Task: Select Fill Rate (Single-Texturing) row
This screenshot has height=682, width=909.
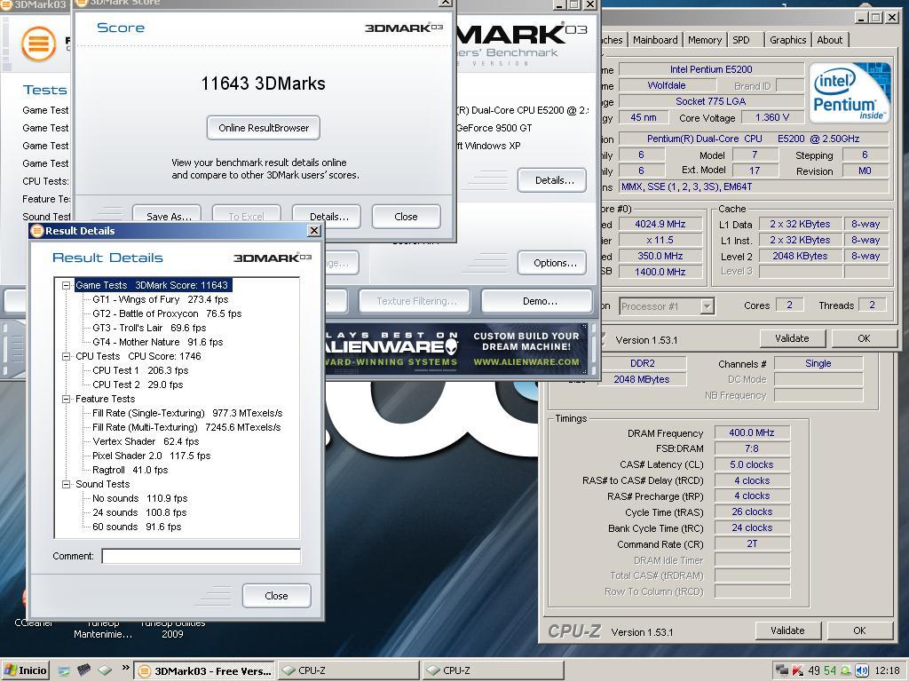Action: 187,414
